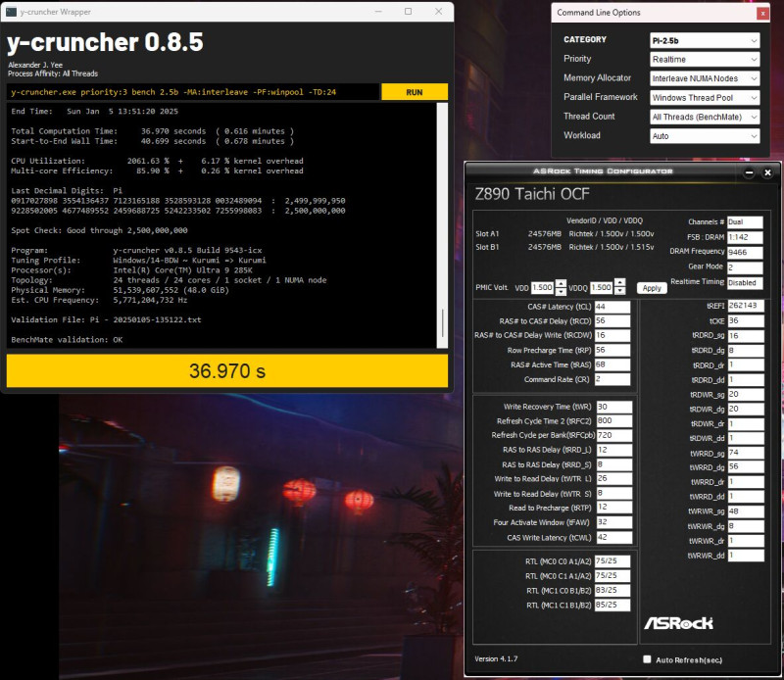784x680 pixels.
Task: Click the ASRock logo in Timing Configurator
Action: pyautogui.click(x=678, y=623)
